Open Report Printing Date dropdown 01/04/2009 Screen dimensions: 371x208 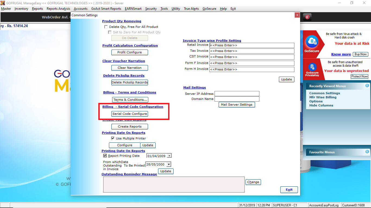pos(169,156)
